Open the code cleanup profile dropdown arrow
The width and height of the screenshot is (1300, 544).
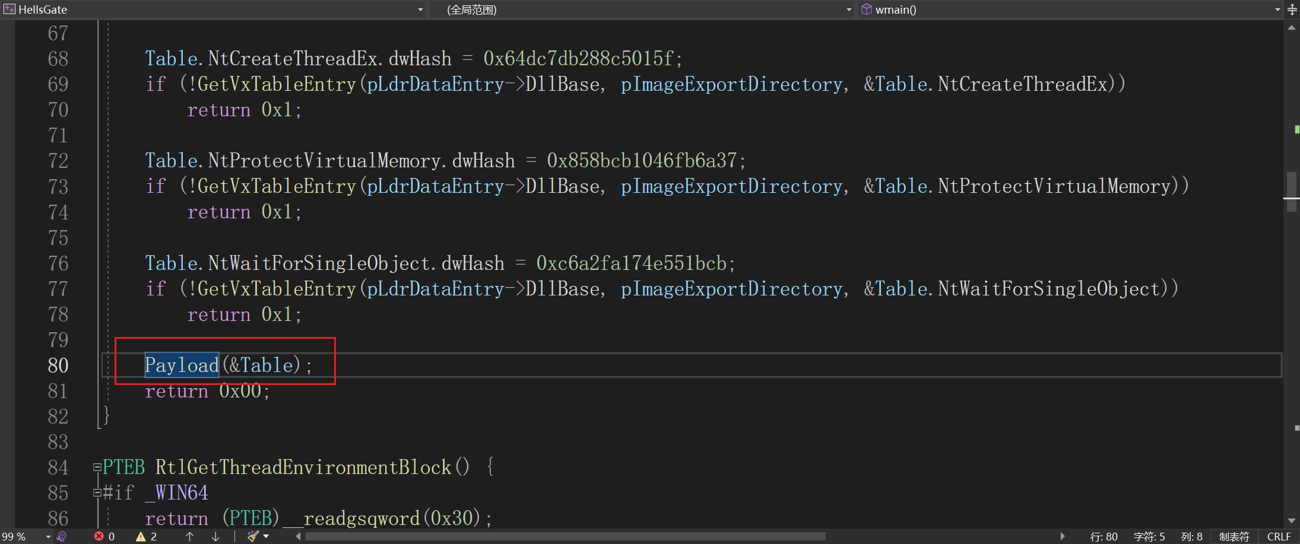coord(266,537)
